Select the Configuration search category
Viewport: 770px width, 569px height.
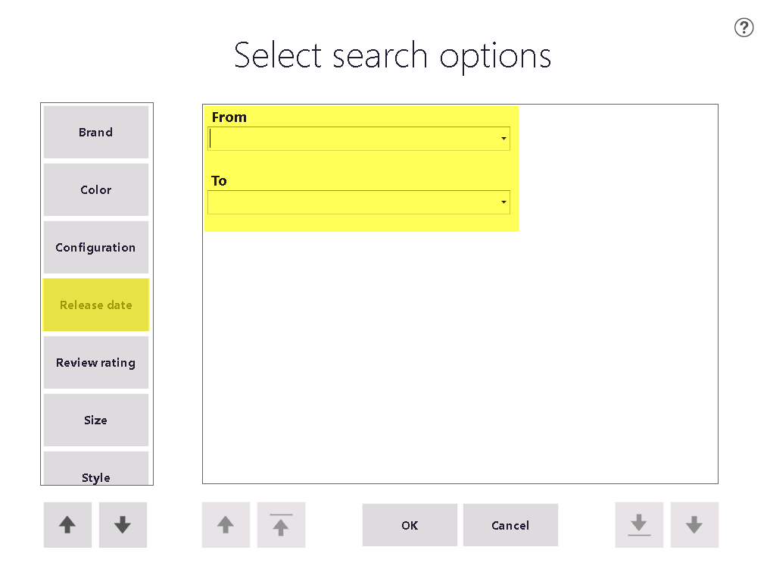coord(95,247)
